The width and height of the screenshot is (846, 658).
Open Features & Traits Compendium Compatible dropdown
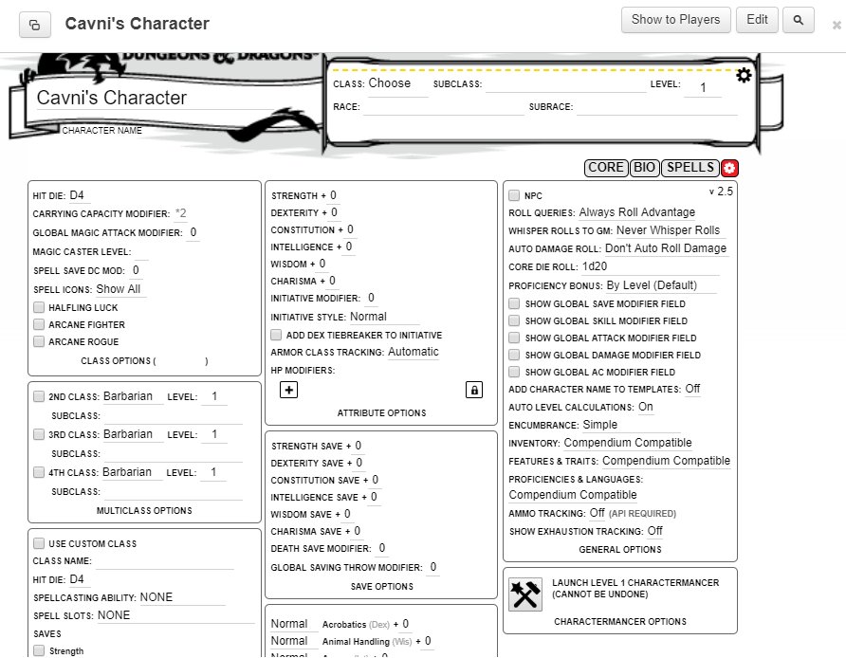667,461
